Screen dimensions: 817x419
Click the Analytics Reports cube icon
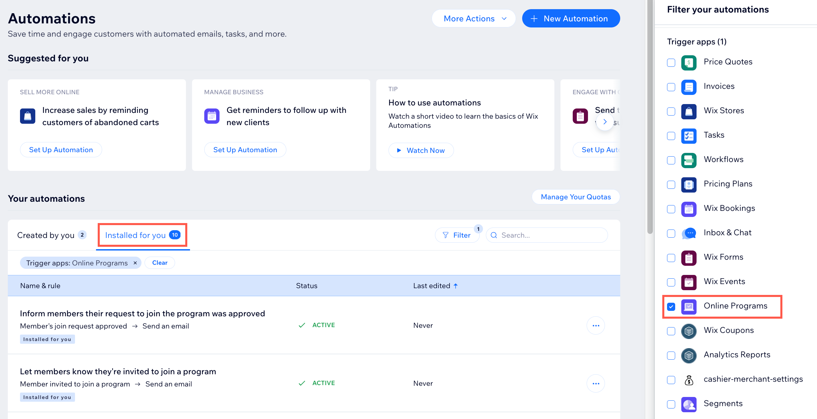click(689, 355)
